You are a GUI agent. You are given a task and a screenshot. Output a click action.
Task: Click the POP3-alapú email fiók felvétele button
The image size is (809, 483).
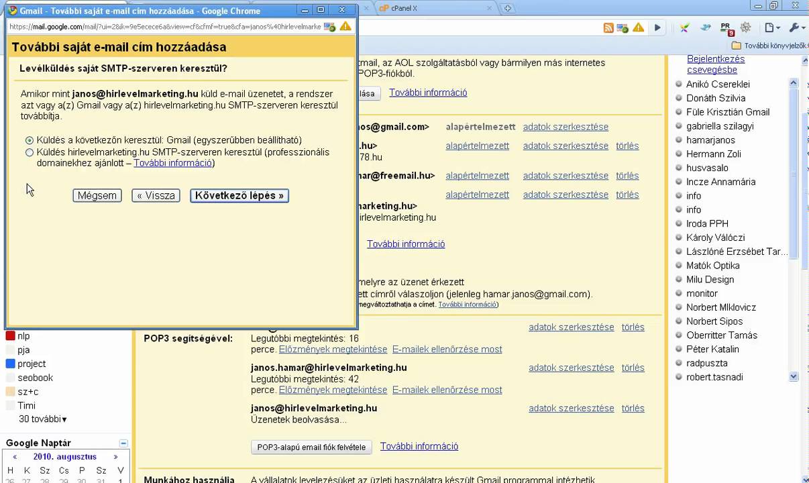[311, 447]
